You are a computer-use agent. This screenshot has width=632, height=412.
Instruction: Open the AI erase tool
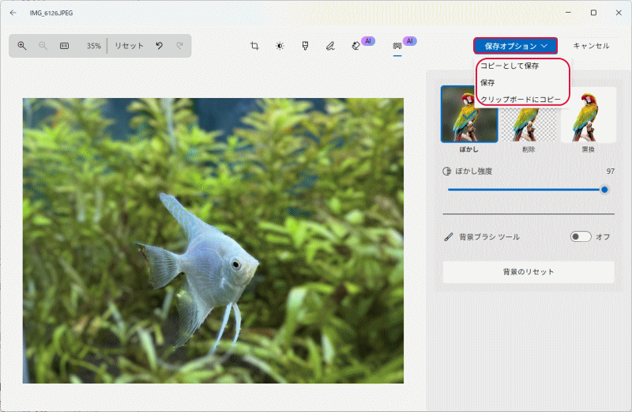pyautogui.click(x=356, y=46)
